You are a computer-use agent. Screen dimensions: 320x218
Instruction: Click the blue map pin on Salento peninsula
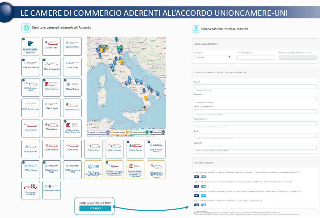point(157,93)
